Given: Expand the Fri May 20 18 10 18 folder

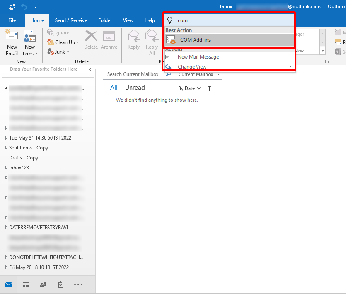Looking at the screenshot, I should 6,267.
